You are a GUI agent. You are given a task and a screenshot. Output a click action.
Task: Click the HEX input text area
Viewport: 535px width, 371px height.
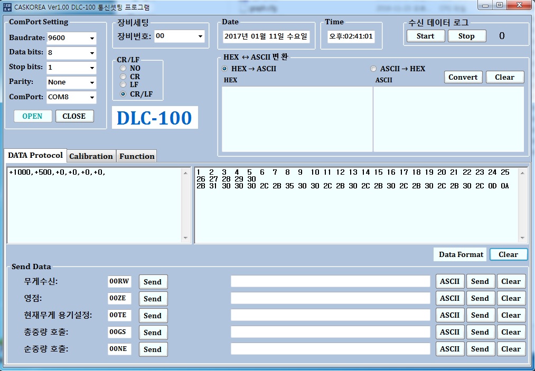[x=297, y=119]
